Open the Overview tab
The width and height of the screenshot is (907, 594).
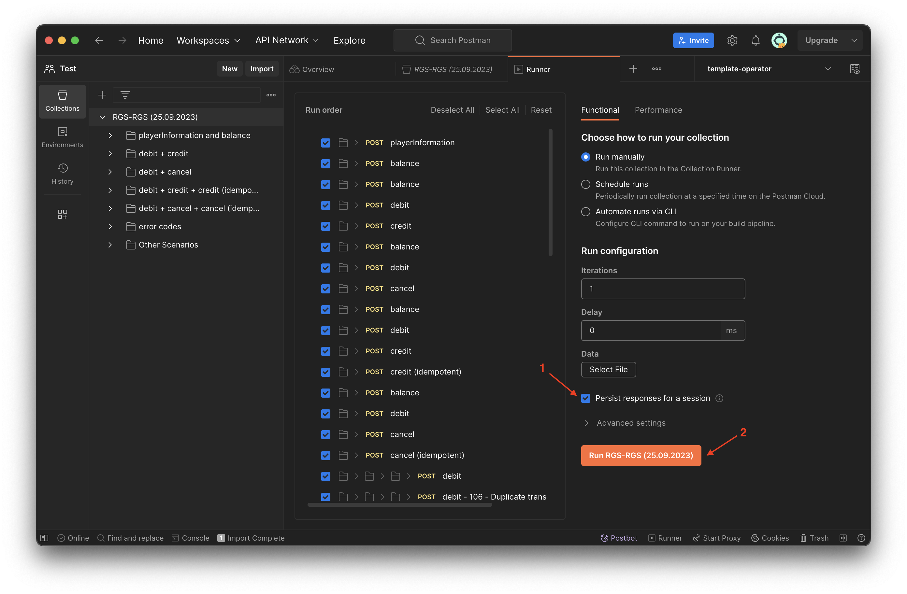[x=317, y=69]
